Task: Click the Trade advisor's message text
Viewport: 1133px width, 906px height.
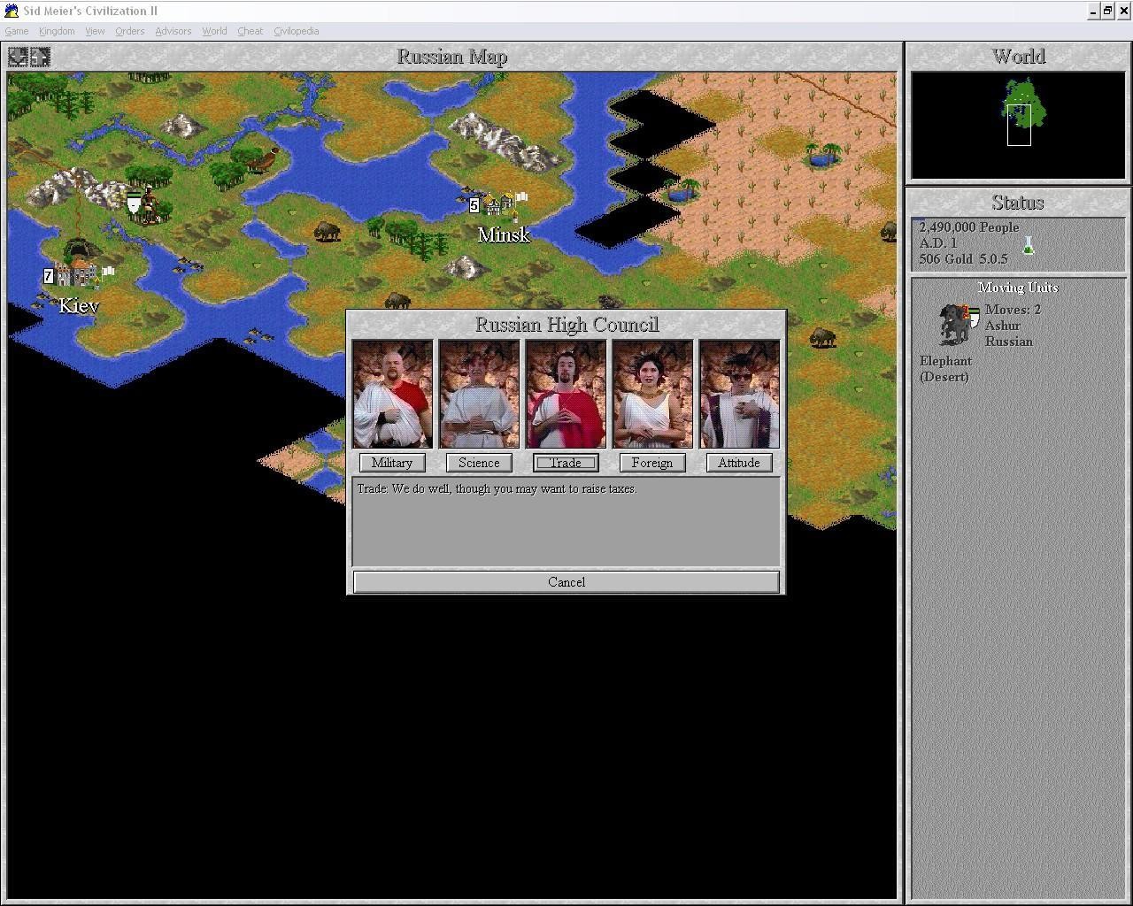Action: [497, 488]
